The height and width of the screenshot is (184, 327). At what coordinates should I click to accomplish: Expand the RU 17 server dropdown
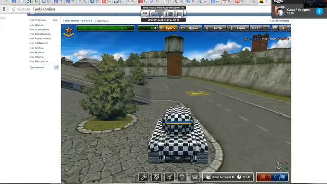266,28
